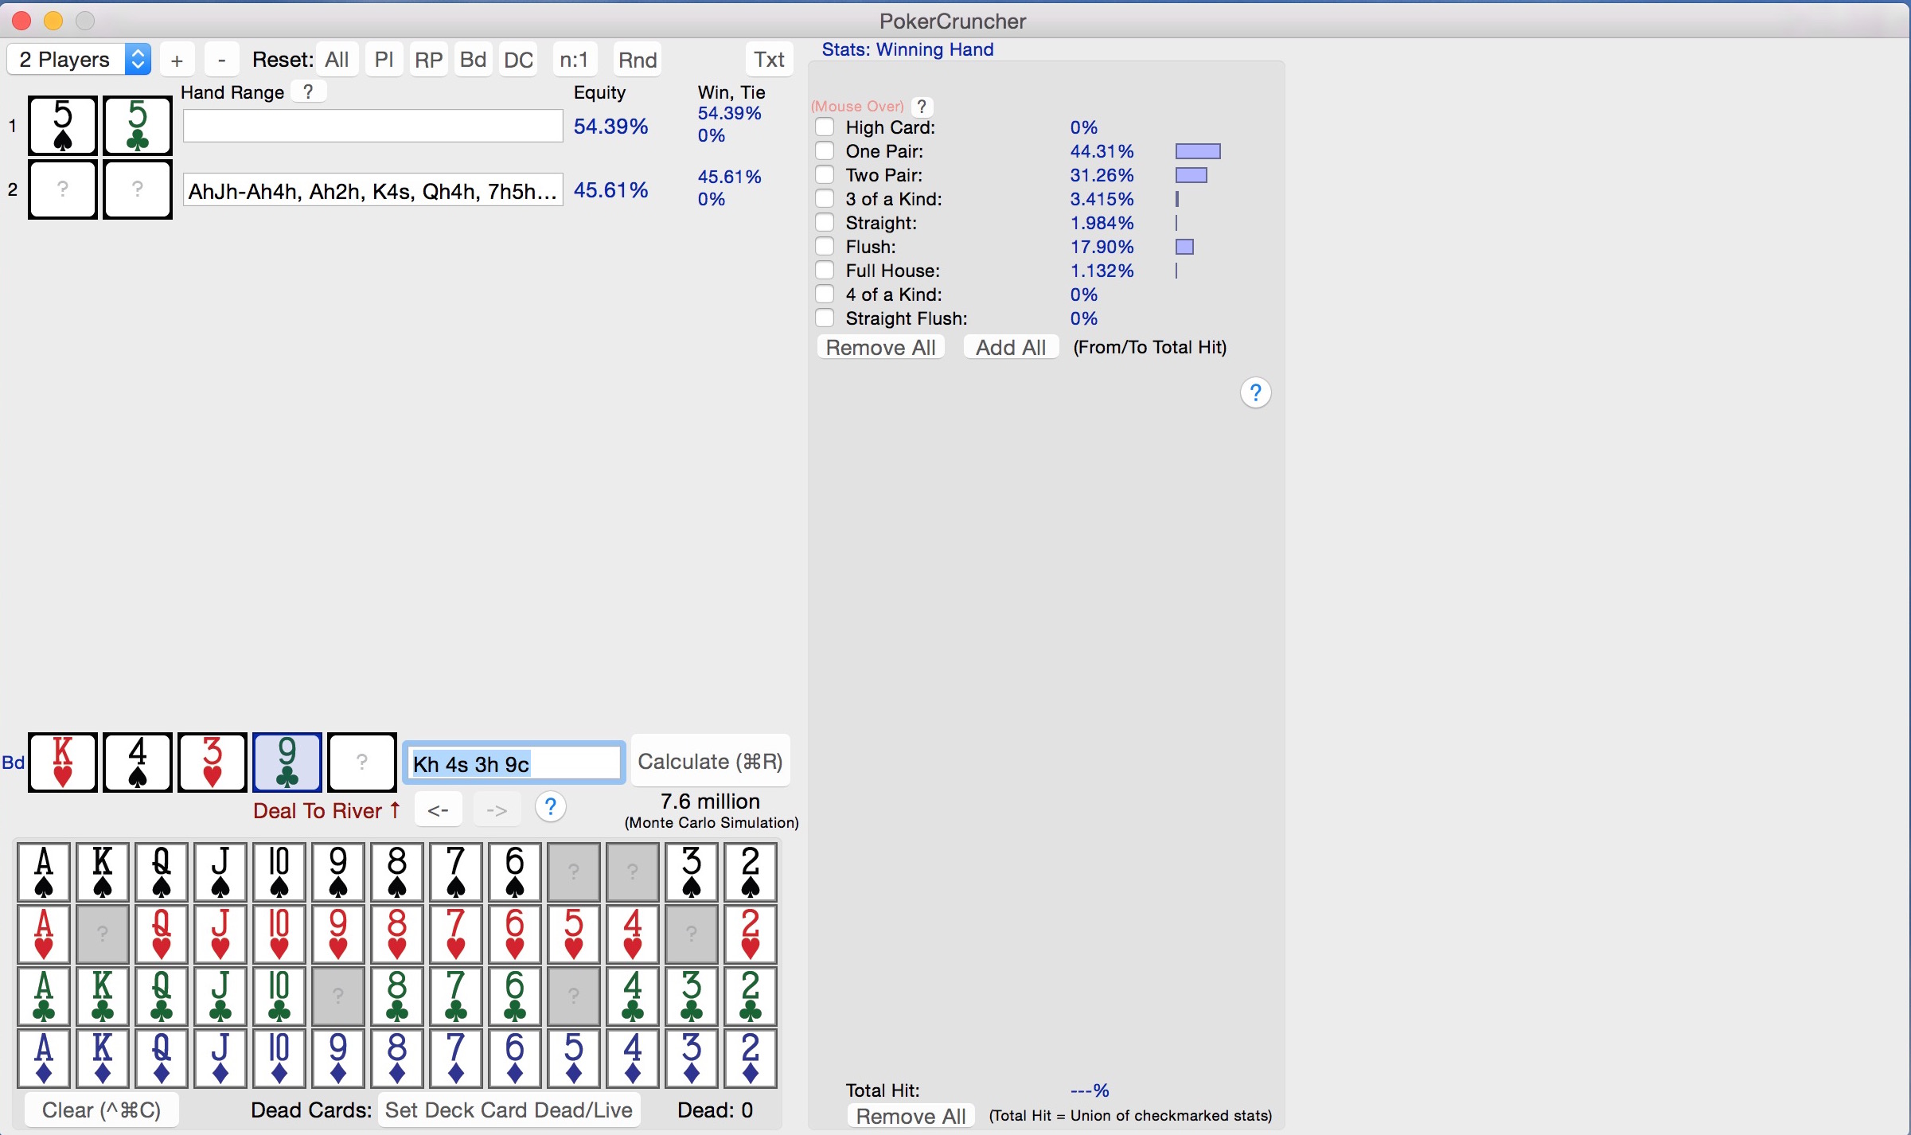Select the King of hearts board card
The width and height of the screenshot is (1911, 1135).
click(x=63, y=763)
